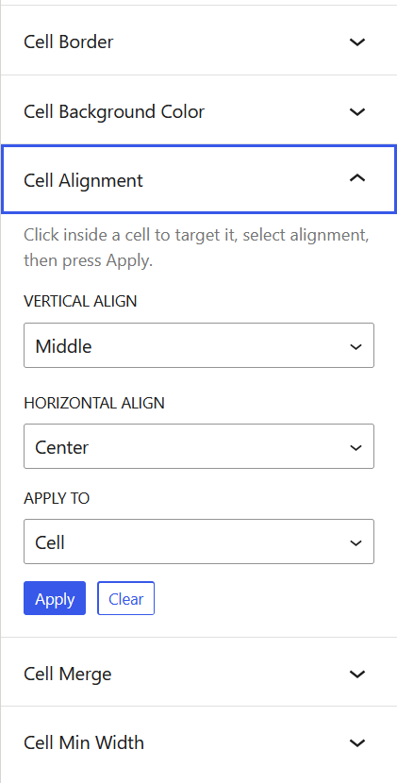This screenshot has width=397, height=783.
Task: Click the arrow icon in the Apply To dropdown
Action: tap(356, 542)
